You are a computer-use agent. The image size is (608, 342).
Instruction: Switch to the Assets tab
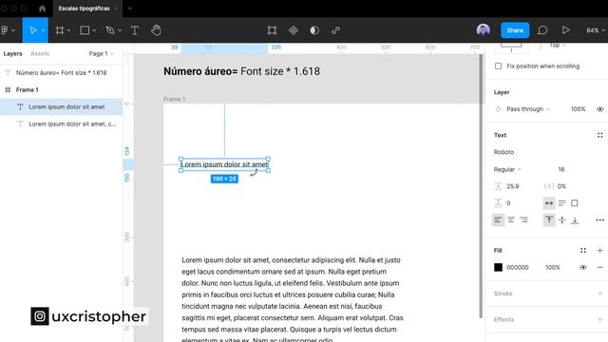click(x=40, y=53)
